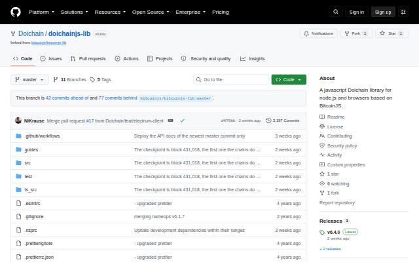
Task: Click the Sign up button
Action: pos(382,12)
